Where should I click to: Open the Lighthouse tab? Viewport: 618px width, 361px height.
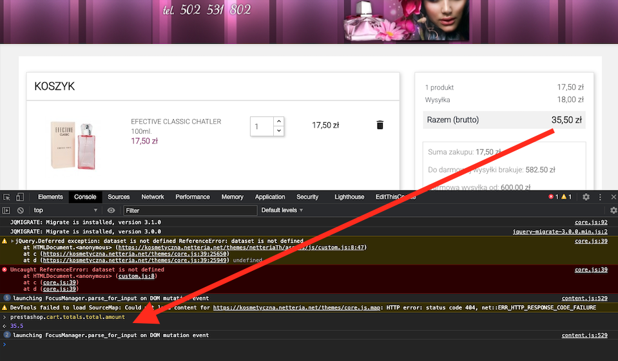click(349, 197)
